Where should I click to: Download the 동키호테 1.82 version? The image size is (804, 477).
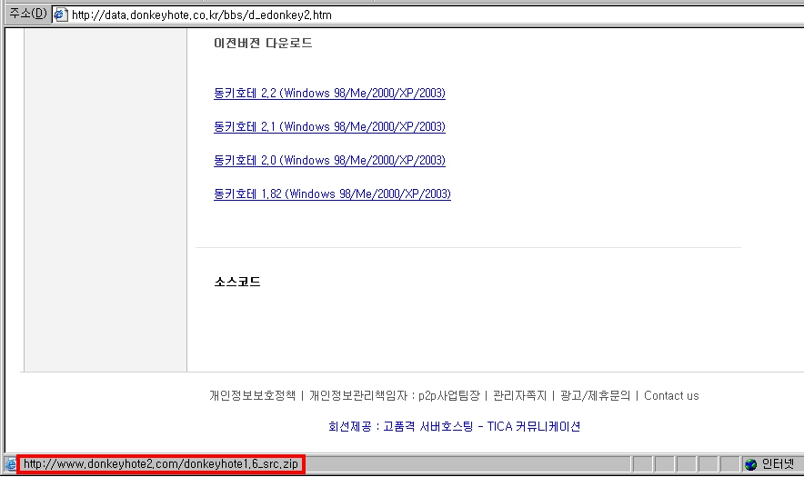click(332, 194)
